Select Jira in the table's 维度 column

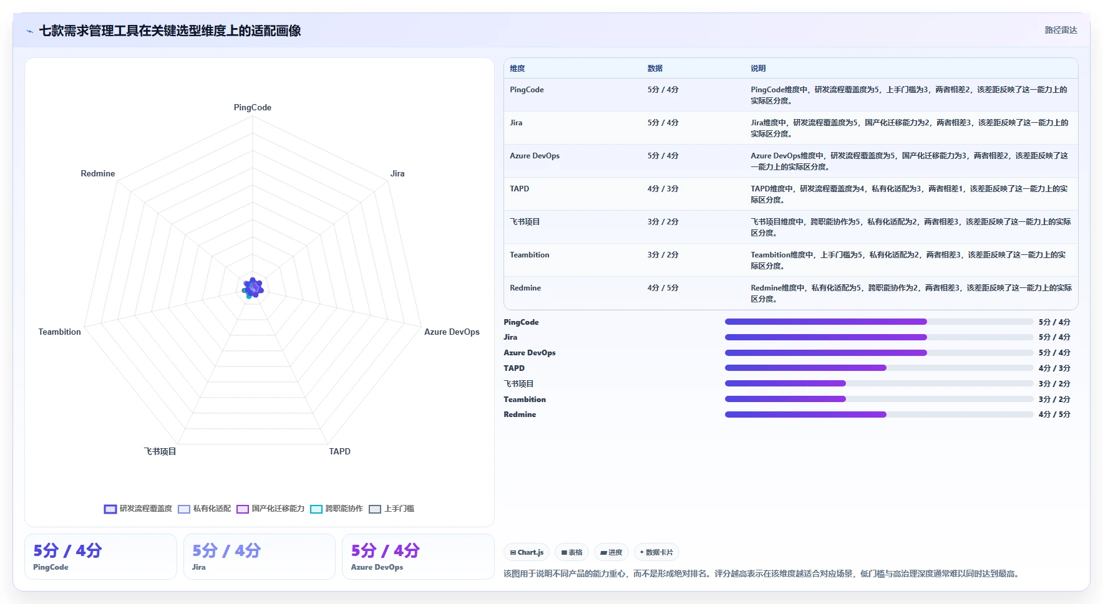[516, 123]
